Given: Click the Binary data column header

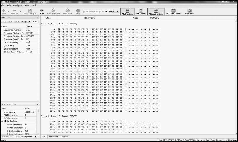Looking at the screenshot, I should coord(90,18).
